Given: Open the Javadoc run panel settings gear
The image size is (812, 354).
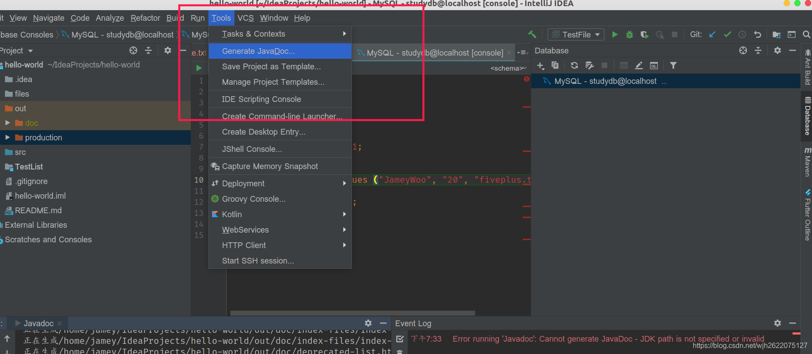Looking at the screenshot, I should [368, 323].
